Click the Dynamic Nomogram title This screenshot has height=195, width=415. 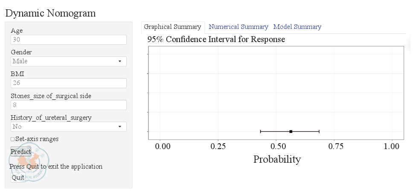50,13
